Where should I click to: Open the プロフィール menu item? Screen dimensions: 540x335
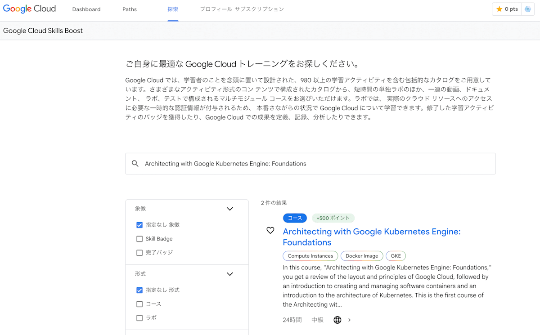215,9
